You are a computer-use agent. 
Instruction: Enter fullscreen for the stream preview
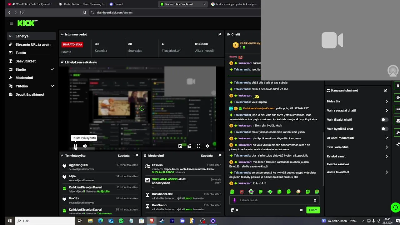[x=198, y=146]
